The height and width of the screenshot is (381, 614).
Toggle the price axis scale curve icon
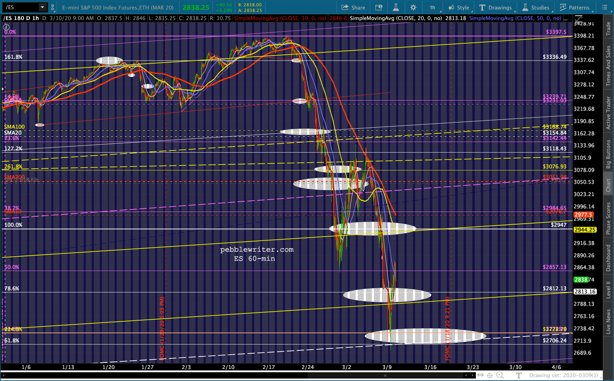point(579,18)
